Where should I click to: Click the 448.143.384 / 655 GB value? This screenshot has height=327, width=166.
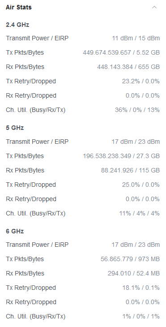point(128,67)
